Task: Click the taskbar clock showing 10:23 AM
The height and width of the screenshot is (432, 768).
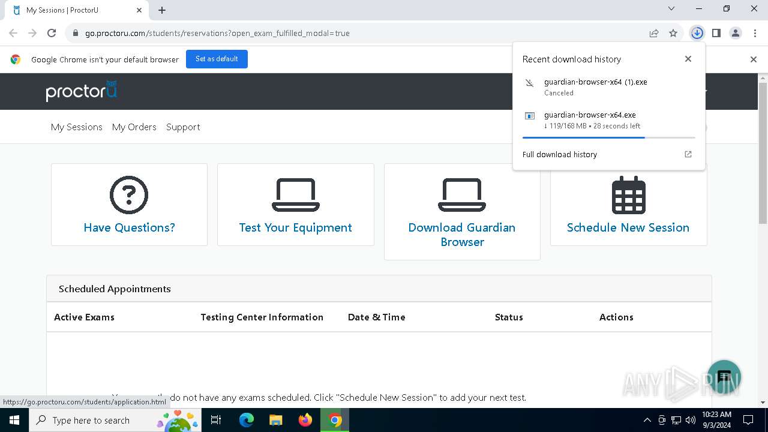Action: pos(716,420)
